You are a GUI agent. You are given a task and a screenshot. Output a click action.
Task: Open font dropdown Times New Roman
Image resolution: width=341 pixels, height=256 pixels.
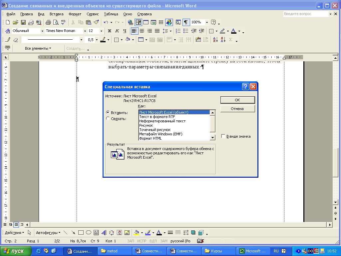click(85, 31)
